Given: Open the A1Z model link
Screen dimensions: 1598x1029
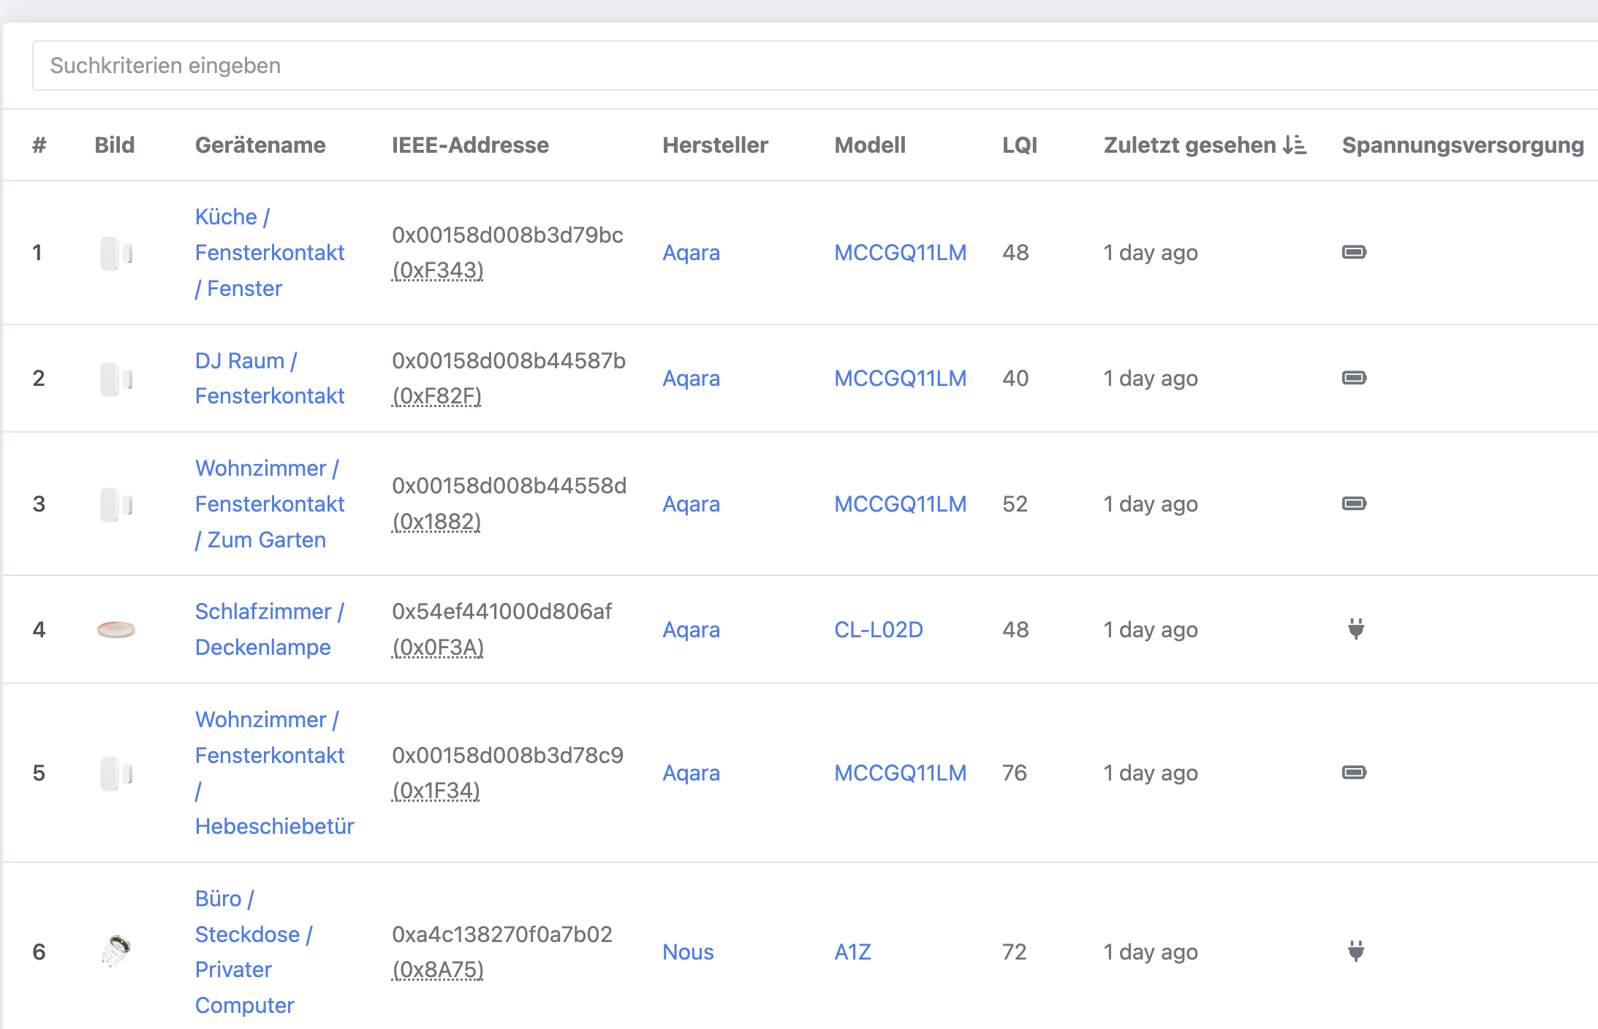Looking at the screenshot, I should coord(852,952).
